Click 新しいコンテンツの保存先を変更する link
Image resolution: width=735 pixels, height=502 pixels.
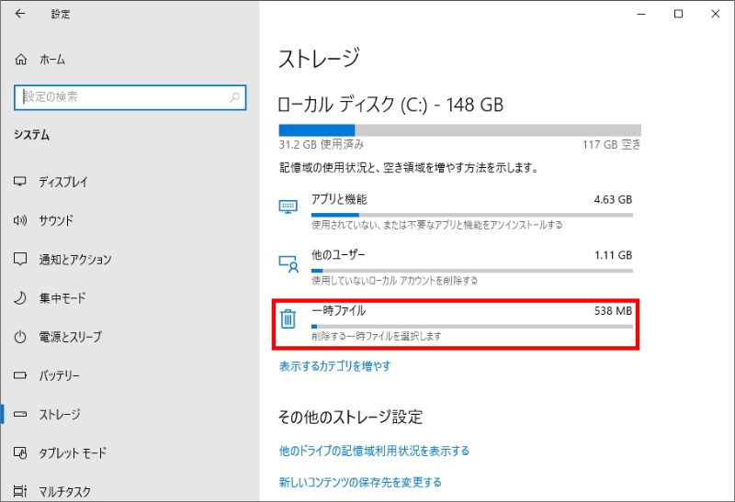(x=360, y=482)
